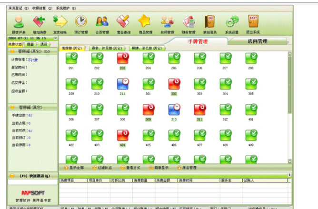The width and height of the screenshot is (318, 209).
Task: Select the red occupied tag 203
Action: (x=122, y=61)
